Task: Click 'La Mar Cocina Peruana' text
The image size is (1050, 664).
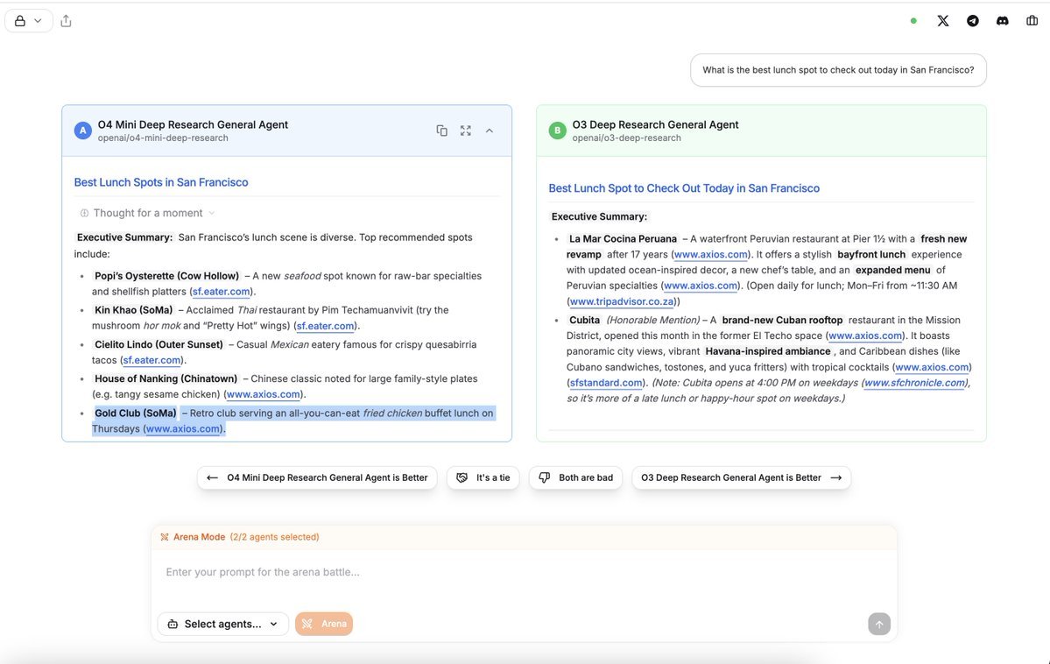Action: coord(623,238)
